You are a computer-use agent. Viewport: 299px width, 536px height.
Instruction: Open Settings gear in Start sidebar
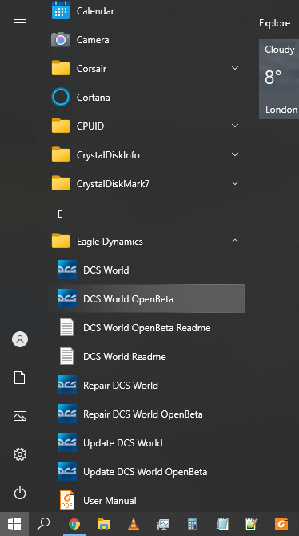click(x=20, y=454)
